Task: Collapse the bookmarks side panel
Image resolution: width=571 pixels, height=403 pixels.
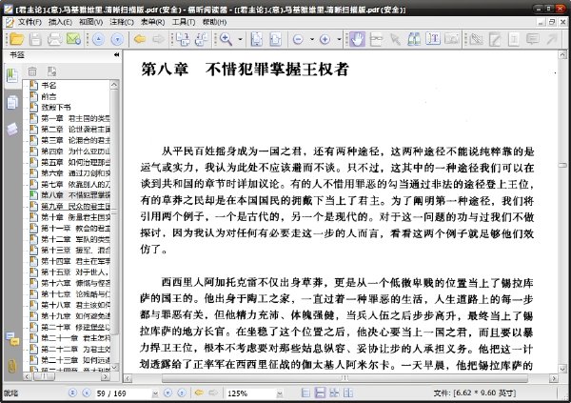Action: tap(116, 55)
